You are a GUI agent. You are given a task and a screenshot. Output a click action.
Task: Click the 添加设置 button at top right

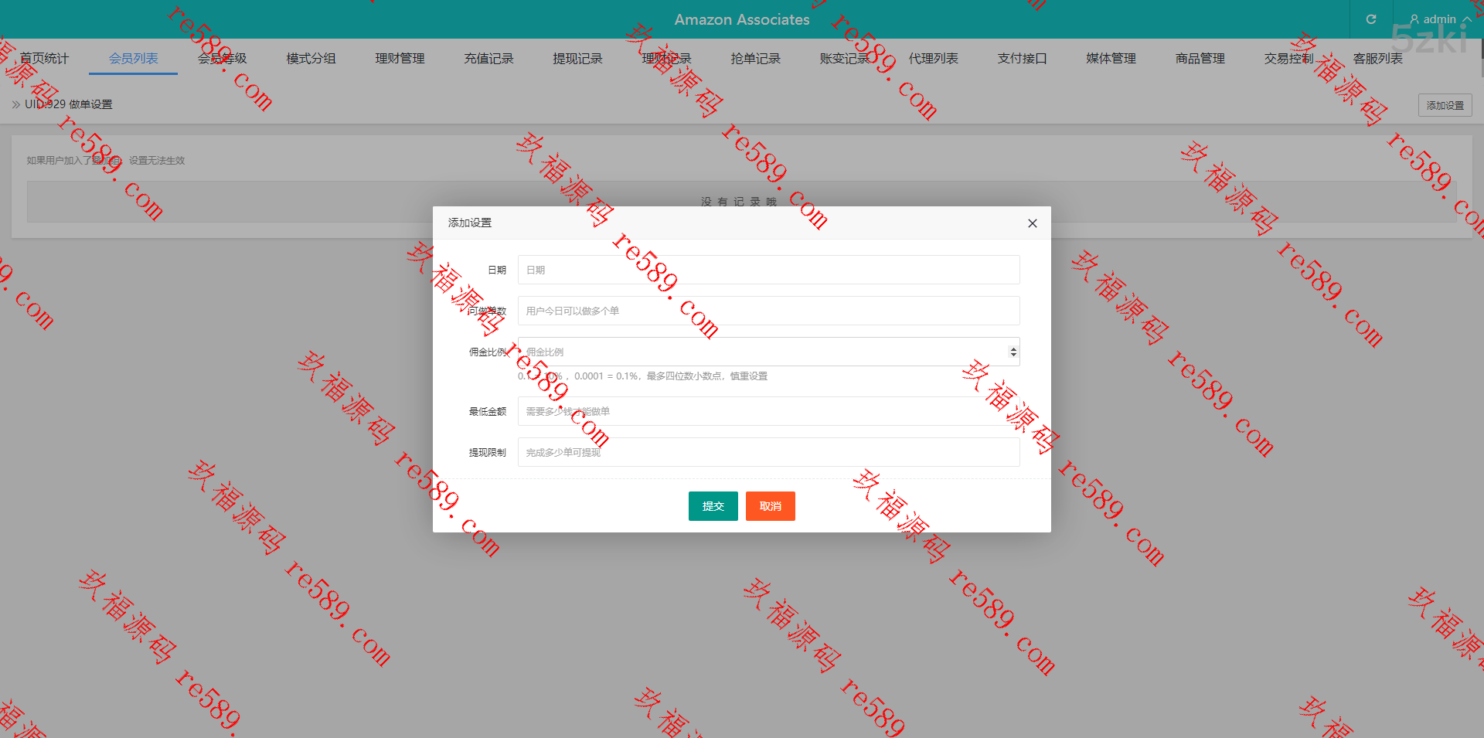point(1445,105)
